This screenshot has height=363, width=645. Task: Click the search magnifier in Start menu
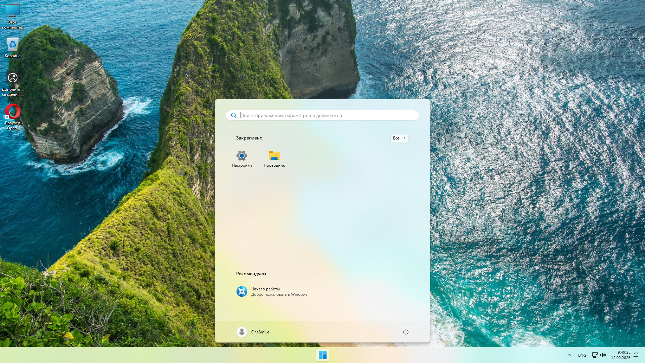point(234,115)
